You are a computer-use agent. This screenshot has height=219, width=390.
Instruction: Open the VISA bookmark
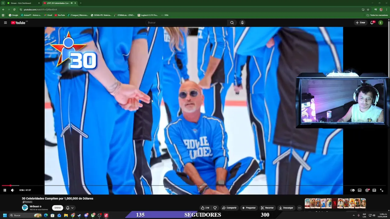[165, 15]
